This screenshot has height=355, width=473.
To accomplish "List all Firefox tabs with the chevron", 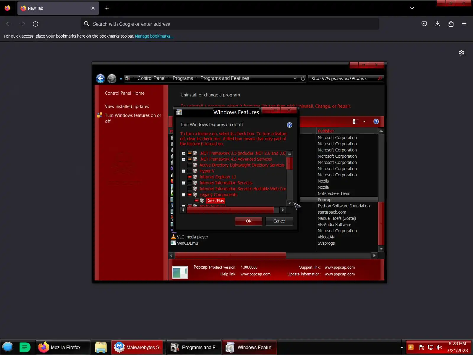I will point(412,8).
